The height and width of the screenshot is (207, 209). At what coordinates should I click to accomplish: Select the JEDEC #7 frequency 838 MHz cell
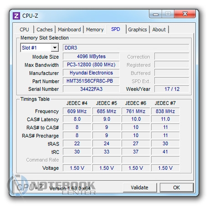[165, 111]
